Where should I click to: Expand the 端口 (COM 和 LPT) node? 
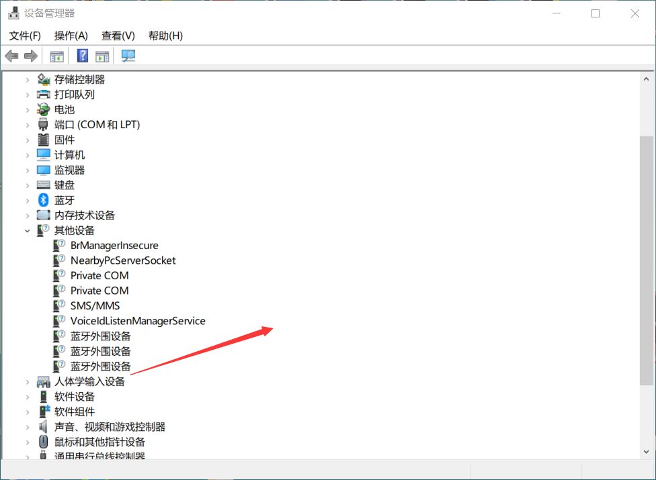(x=27, y=125)
